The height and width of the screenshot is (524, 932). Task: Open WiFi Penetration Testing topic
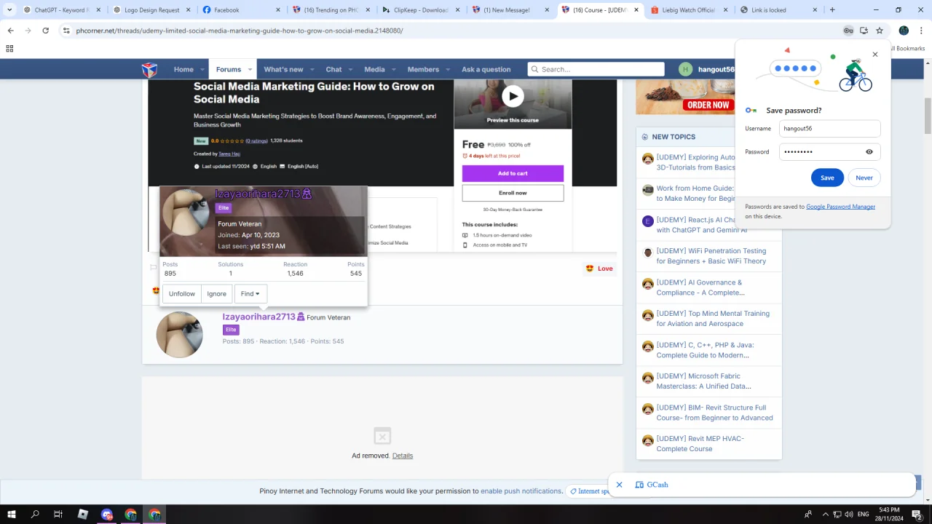[x=711, y=256]
